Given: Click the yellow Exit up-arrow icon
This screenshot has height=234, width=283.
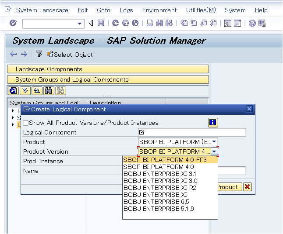Looking at the screenshot, I should click(125, 23).
